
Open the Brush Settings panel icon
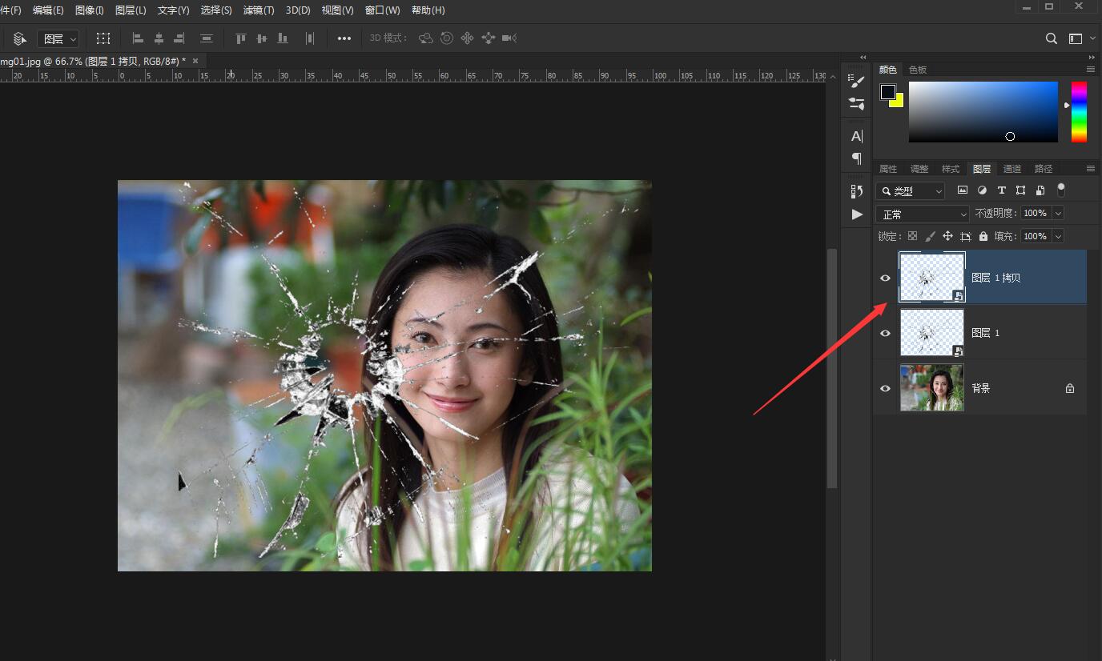click(857, 82)
